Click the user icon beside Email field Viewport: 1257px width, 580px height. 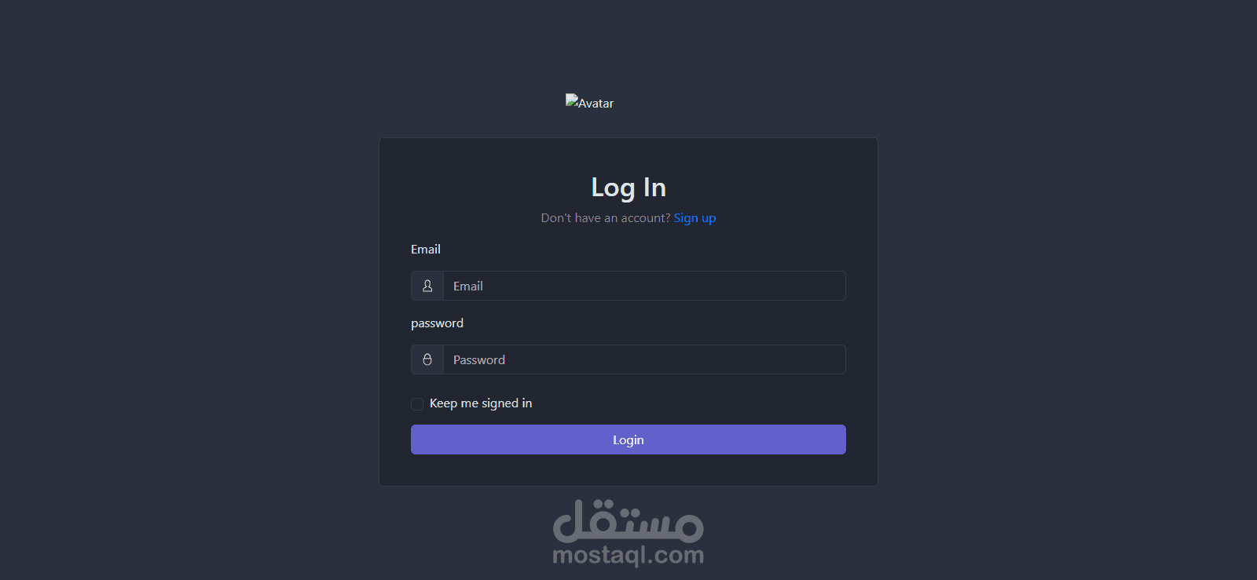pos(427,286)
